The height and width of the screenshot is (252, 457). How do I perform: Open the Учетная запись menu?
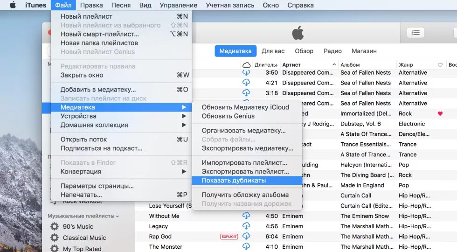click(230, 5)
